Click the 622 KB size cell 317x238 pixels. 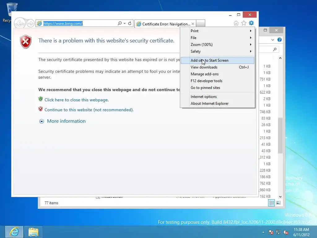click(x=265, y=92)
